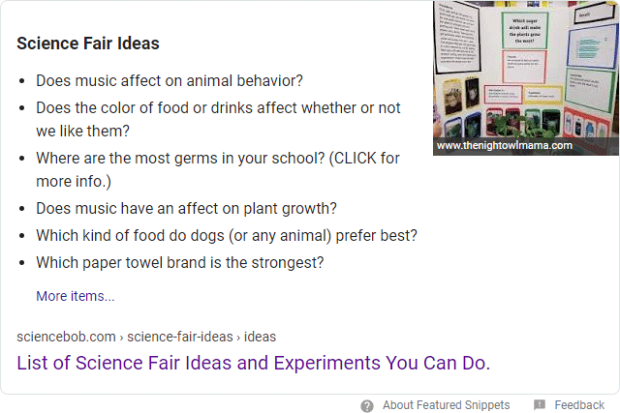This screenshot has height=413, width=620.
Task: Click the 'ideas' breadcrumb segment
Action: (260, 337)
